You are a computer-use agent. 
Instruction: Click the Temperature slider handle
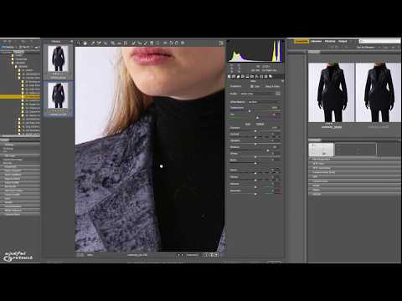[x=250, y=111]
